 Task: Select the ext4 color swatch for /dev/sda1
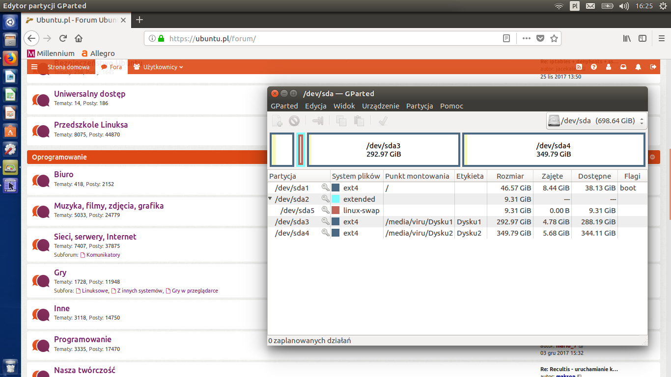336,188
